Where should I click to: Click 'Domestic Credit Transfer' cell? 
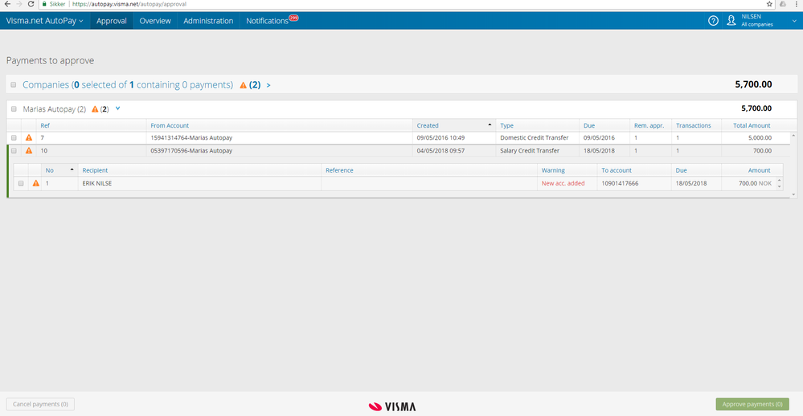point(535,137)
